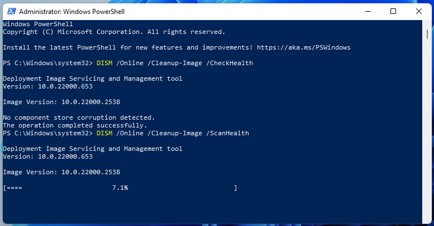
Task: Maximize the PowerShell window
Action: tap(393, 11)
